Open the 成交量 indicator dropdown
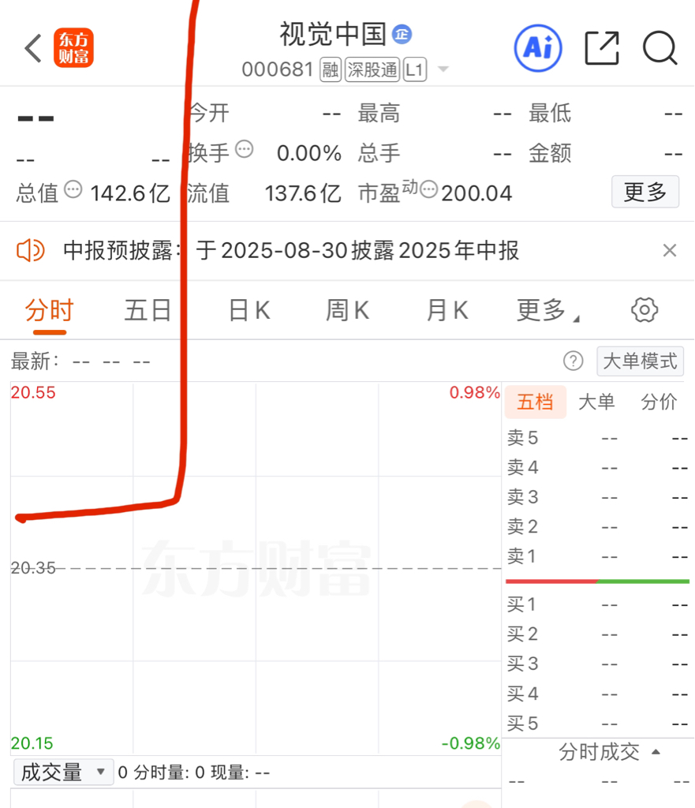Screen dimensions: 695x808 [63, 772]
